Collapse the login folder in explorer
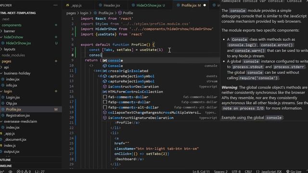Viewport: 308px width, 173px height. click(8, 91)
